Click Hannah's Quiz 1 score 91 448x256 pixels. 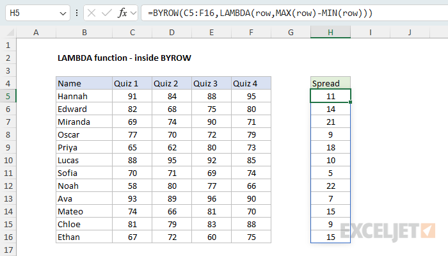point(132,96)
